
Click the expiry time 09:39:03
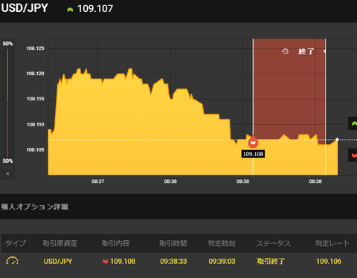(222, 261)
